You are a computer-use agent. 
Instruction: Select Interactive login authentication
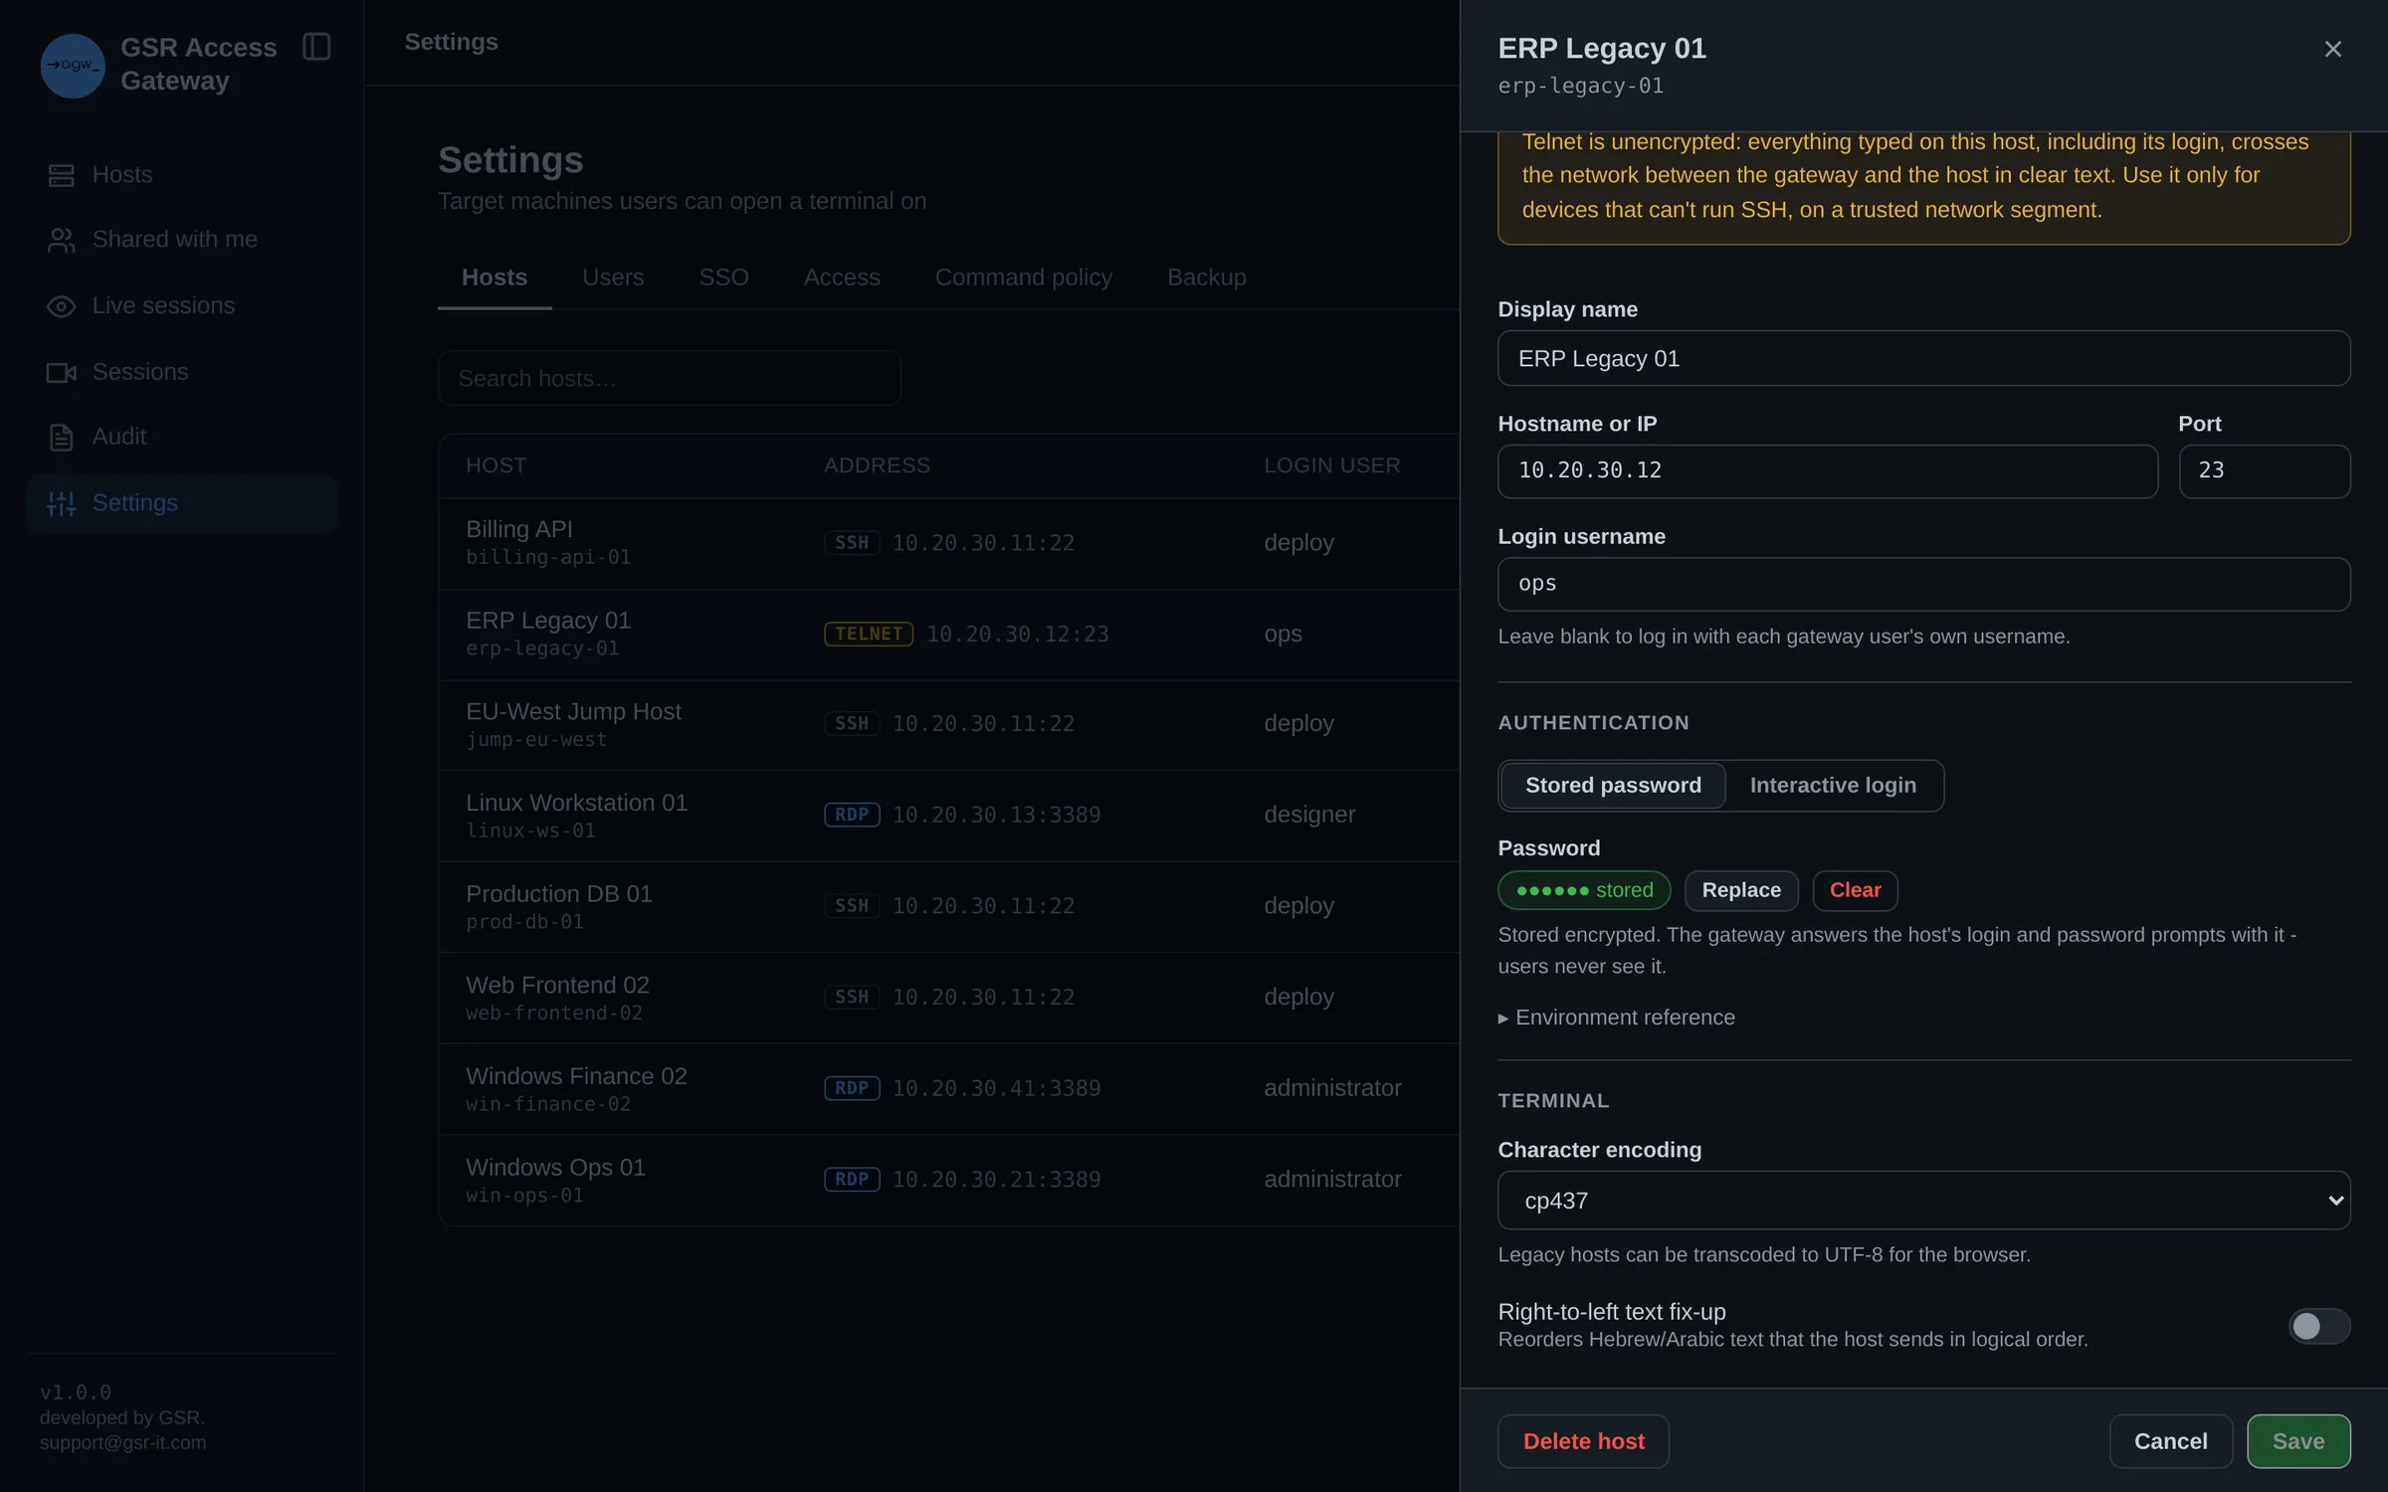[x=1833, y=785]
